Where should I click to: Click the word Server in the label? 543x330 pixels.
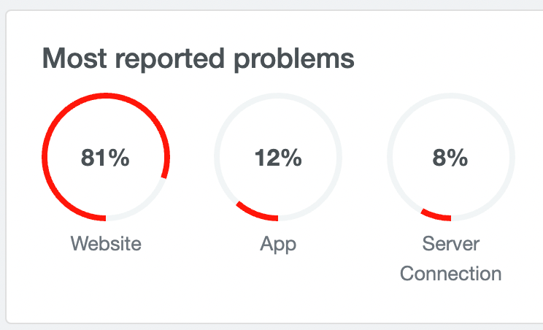pyautogui.click(x=451, y=243)
